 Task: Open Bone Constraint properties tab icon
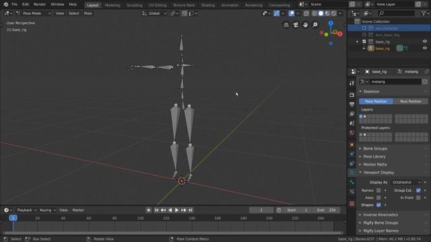(352, 192)
